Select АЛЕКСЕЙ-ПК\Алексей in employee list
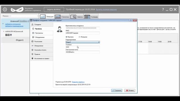 14,31
